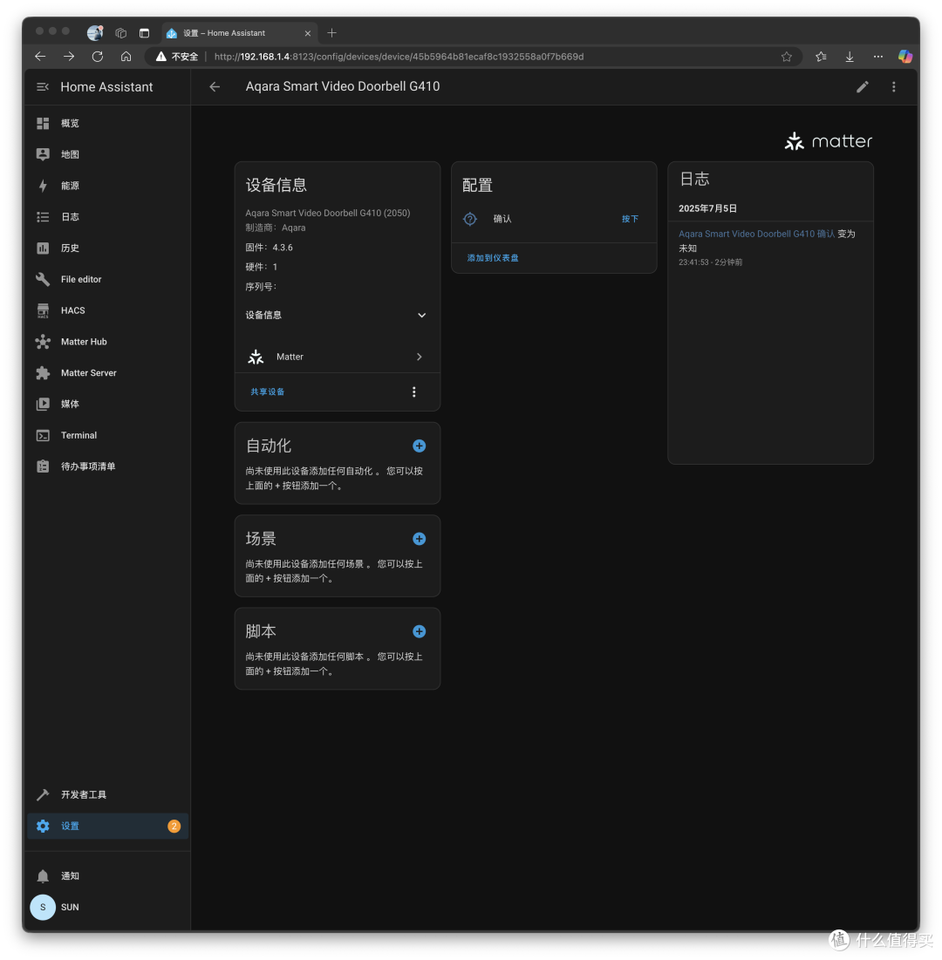This screenshot has height=960, width=942.
Task: Add a new 场景 scene
Action: (x=419, y=539)
